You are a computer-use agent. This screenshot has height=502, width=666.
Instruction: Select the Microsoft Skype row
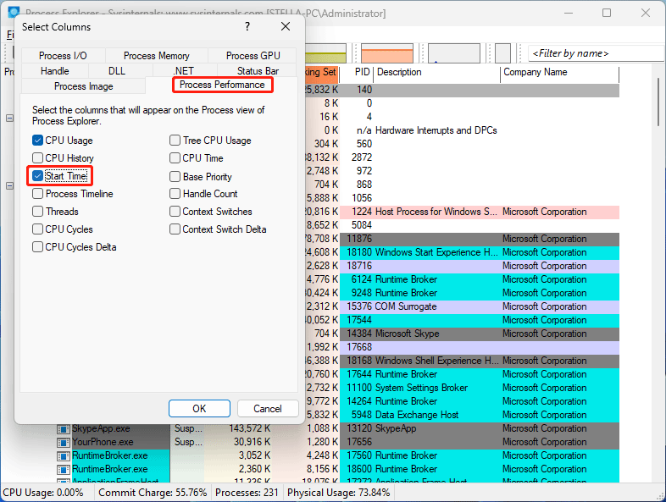(x=462, y=334)
